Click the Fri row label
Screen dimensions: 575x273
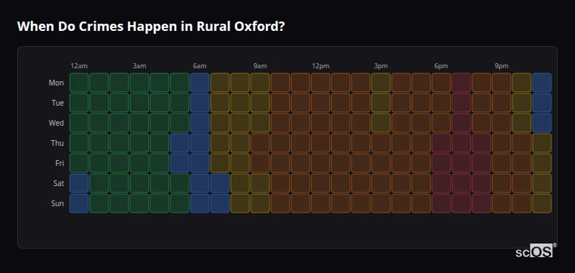coord(60,163)
